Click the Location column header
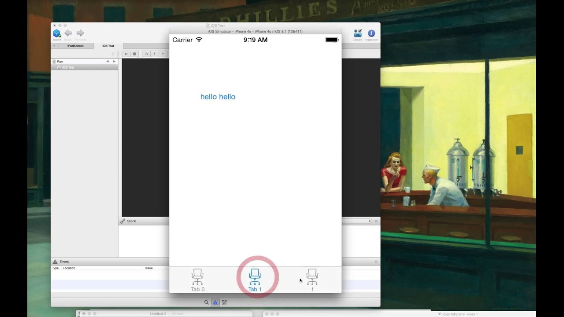564x317 pixels. tap(69, 268)
